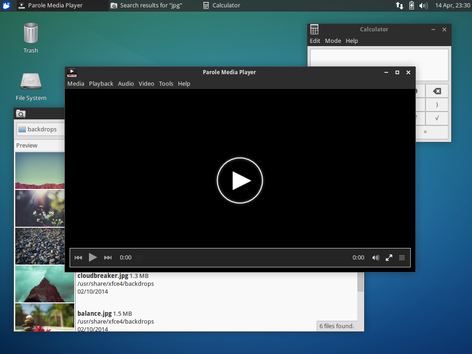
Task: Open the Playback menu
Action: (101, 83)
